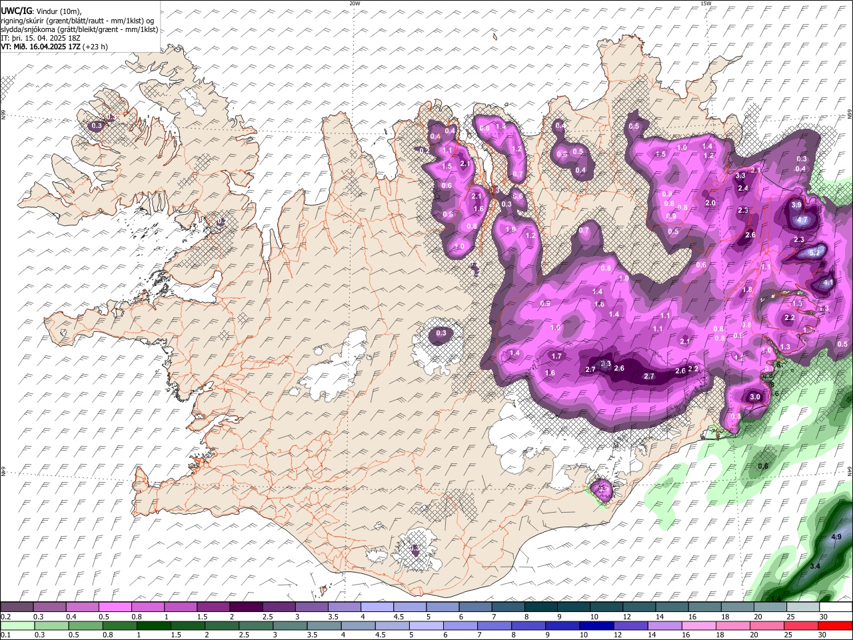853x640 pixels.
Task: Click the bright pink legend swatch between 0.5 and 0.8
Action: click(116, 607)
